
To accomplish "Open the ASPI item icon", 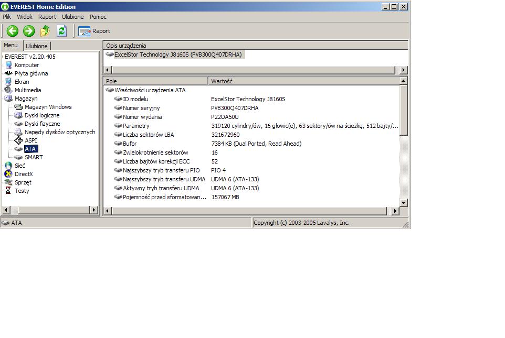I will 18,140.
